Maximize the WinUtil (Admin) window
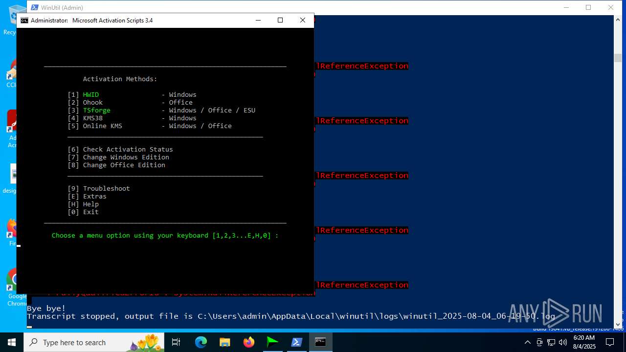 click(x=588, y=7)
